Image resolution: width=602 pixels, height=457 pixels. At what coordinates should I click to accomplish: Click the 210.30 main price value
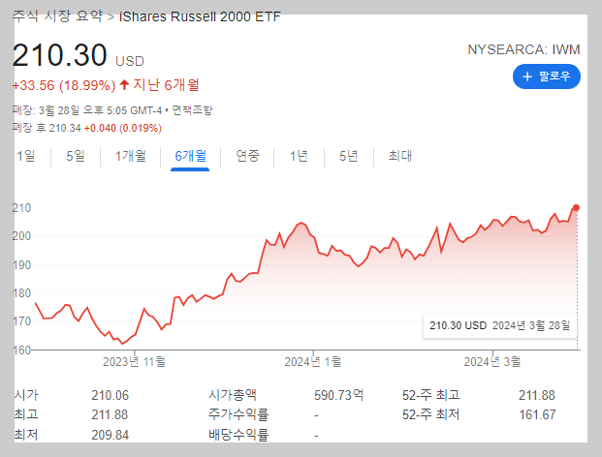(x=59, y=55)
